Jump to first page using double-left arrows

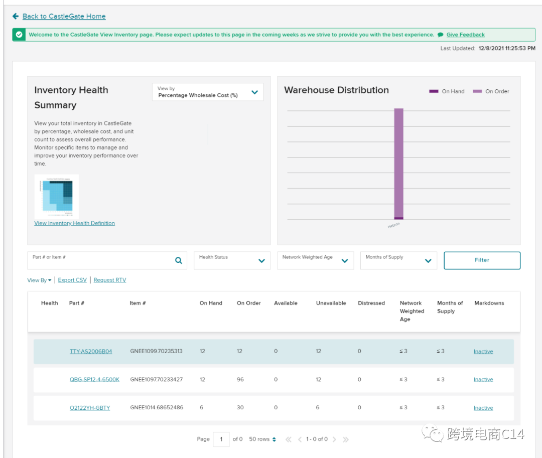click(289, 439)
